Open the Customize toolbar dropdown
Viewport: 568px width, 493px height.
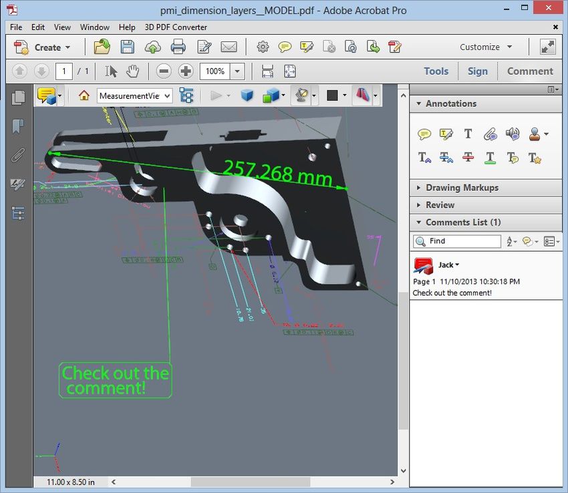(486, 47)
